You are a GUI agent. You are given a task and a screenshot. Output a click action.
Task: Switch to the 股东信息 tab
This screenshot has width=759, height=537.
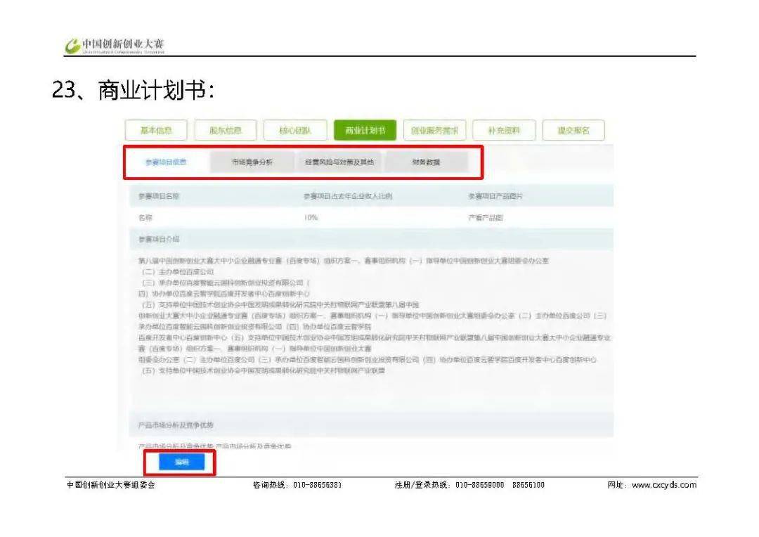coord(225,131)
